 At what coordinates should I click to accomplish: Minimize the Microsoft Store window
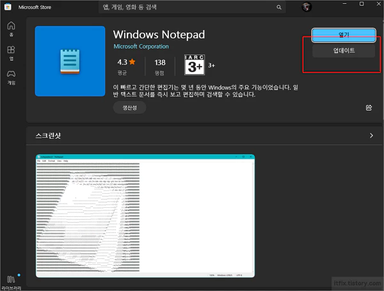(x=344, y=4)
